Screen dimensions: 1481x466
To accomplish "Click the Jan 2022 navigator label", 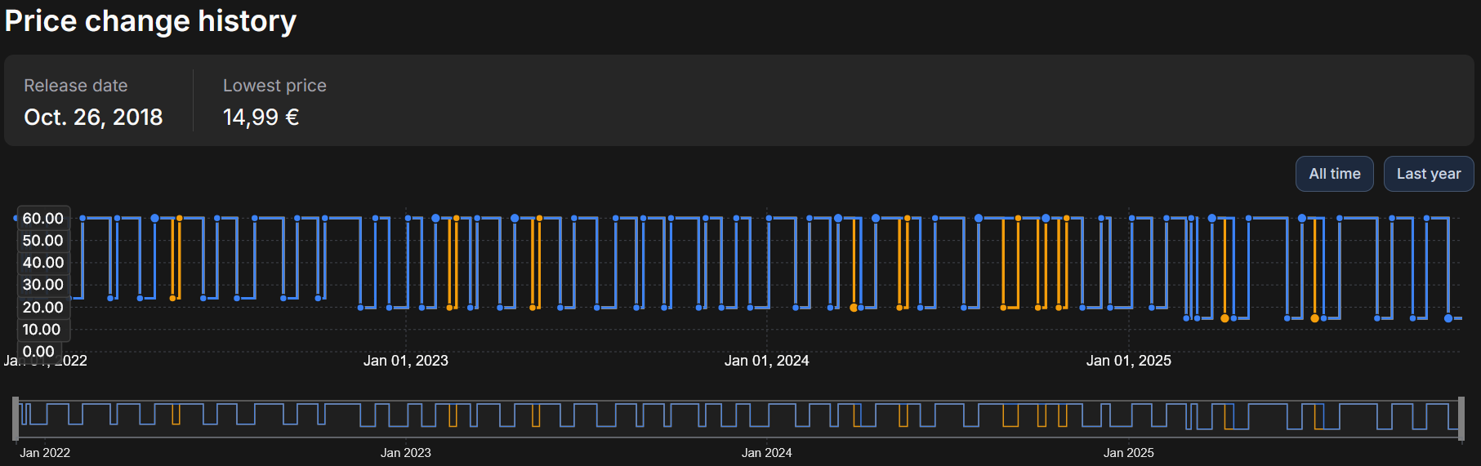I will pos(45,453).
